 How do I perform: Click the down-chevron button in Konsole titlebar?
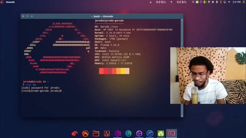(32, 16)
